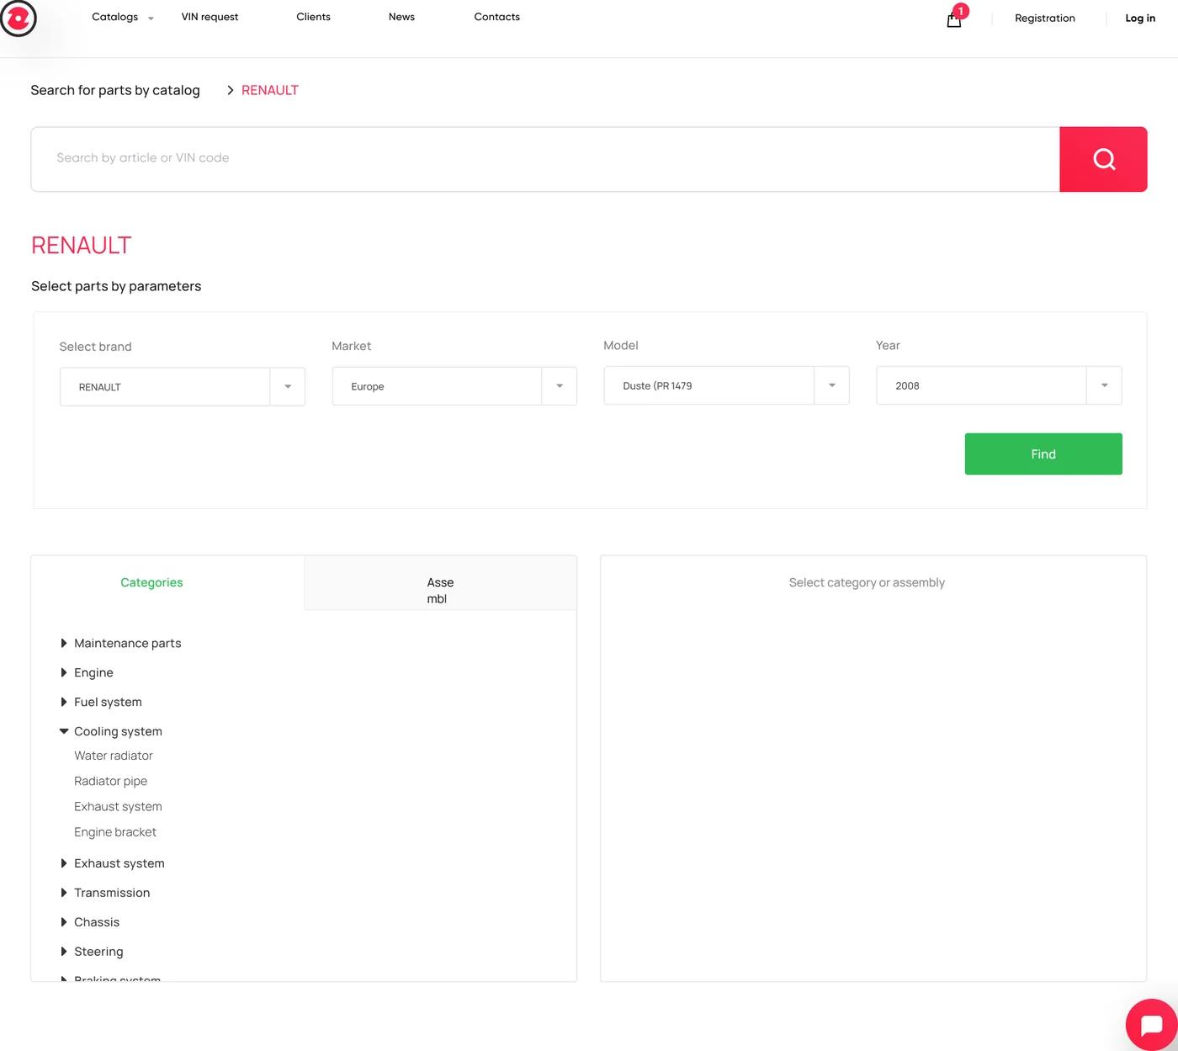
Task: Expand the Chassis category
Action: pos(90,922)
